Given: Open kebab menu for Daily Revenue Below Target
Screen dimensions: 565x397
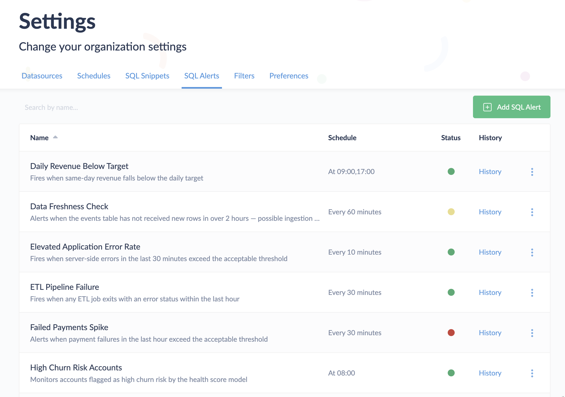Looking at the screenshot, I should [532, 172].
